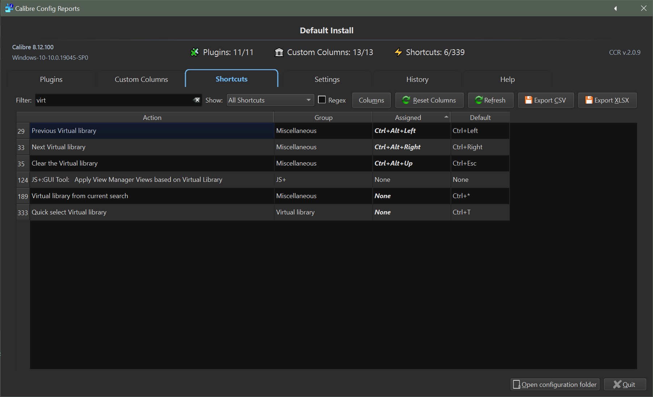Click the green puzzle Plugins icon
Screen dimensions: 653x397
point(194,53)
